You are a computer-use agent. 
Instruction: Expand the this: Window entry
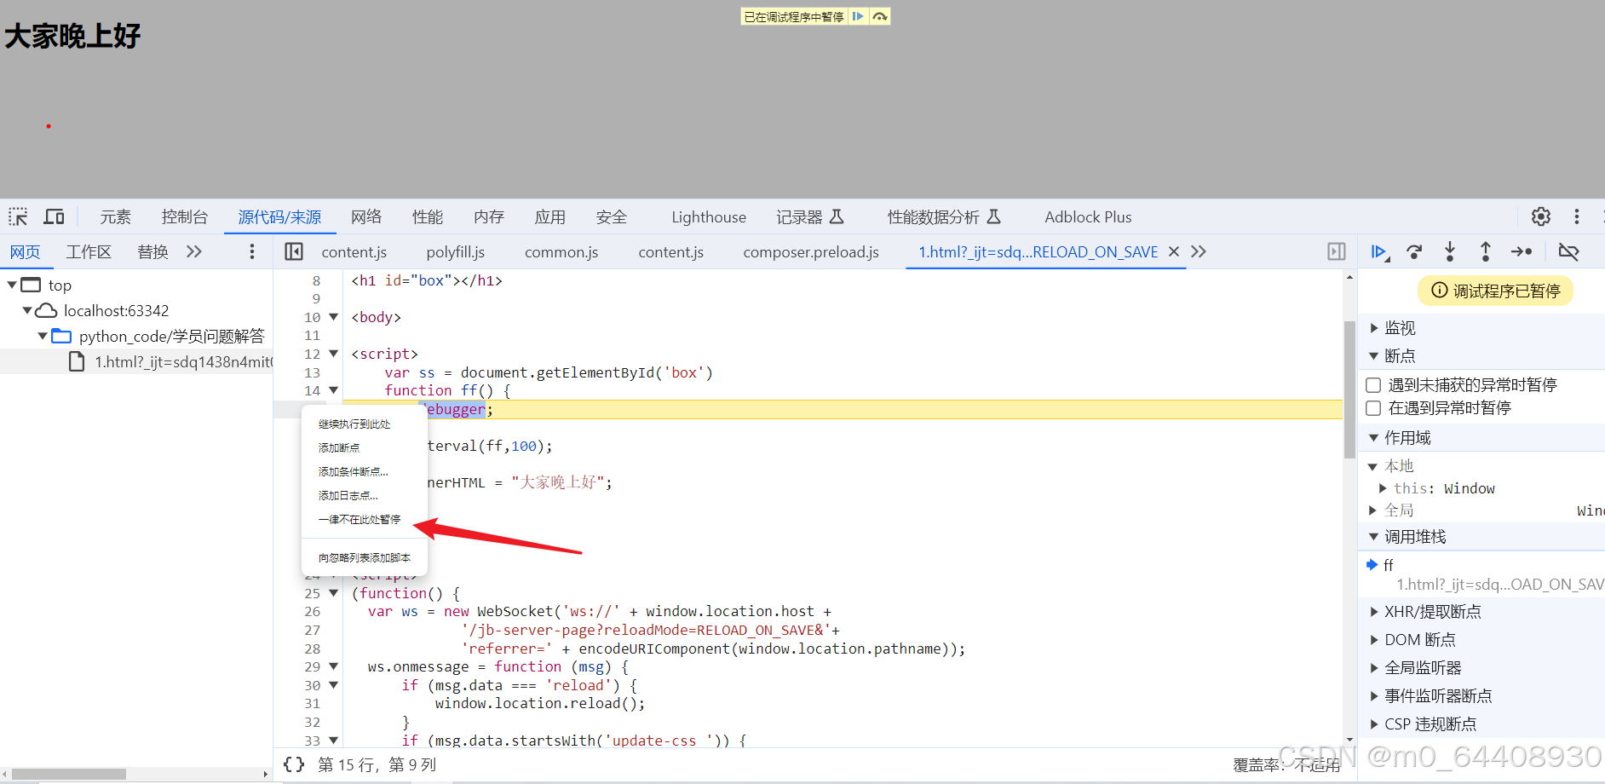(1383, 488)
